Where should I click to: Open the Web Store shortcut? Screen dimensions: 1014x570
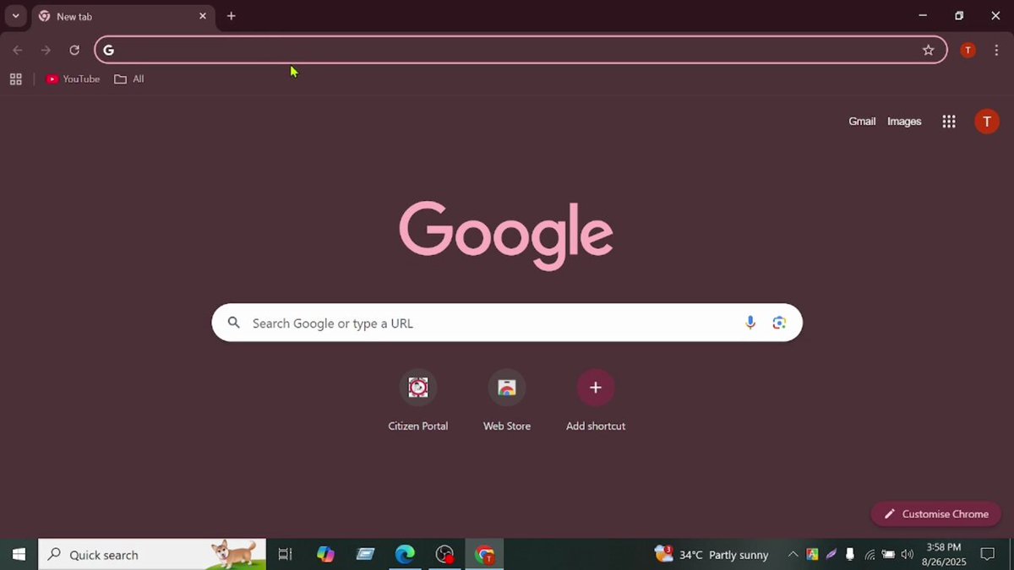click(507, 400)
